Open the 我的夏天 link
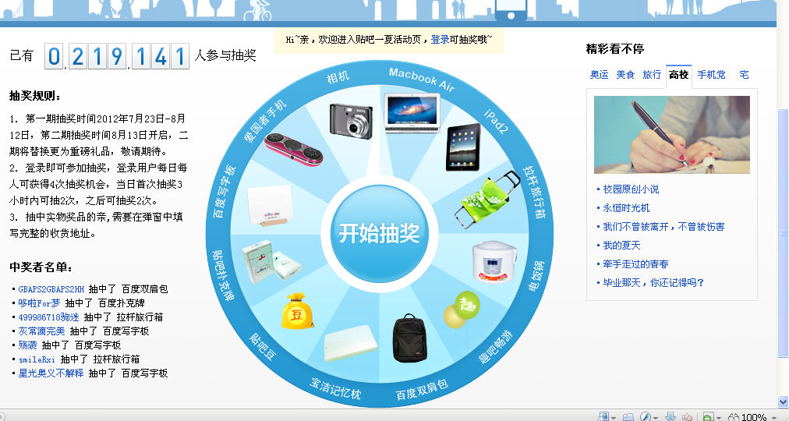The width and height of the screenshot is (789, 421). click(621, 246)
